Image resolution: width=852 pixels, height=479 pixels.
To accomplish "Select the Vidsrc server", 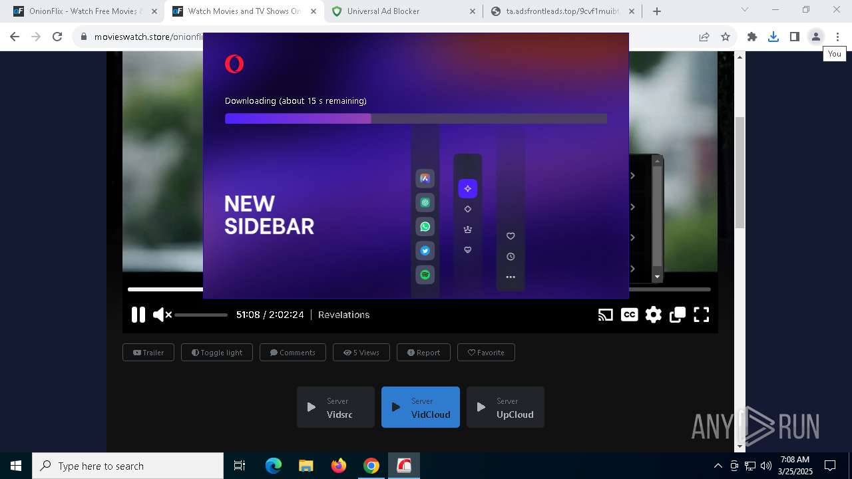I will click(x=335, y=407).
